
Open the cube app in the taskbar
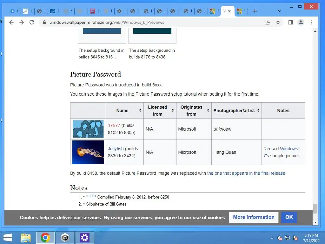click(65, 238)
